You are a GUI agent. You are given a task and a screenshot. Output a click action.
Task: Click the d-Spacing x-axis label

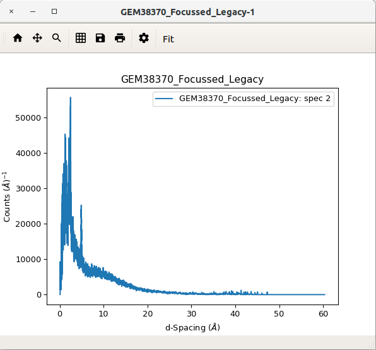(x=192, y=327)
